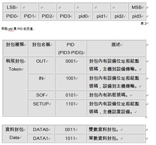Click the LSB table cell

(x=11, y=7)
